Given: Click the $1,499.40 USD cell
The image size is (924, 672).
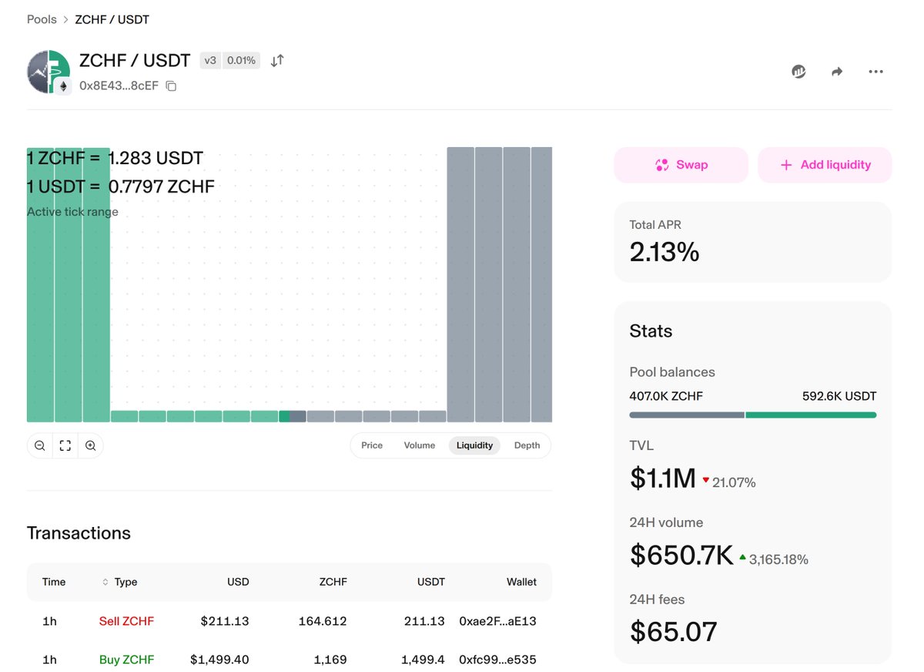Looking at the screenshot, I should (219, 660).
